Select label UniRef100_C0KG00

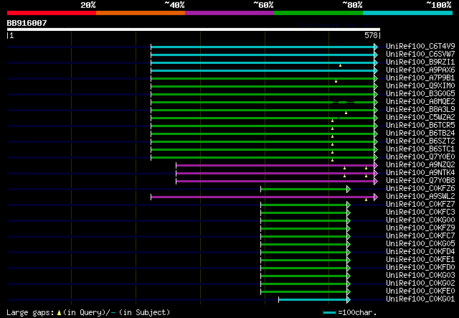(x=420, y=220)
